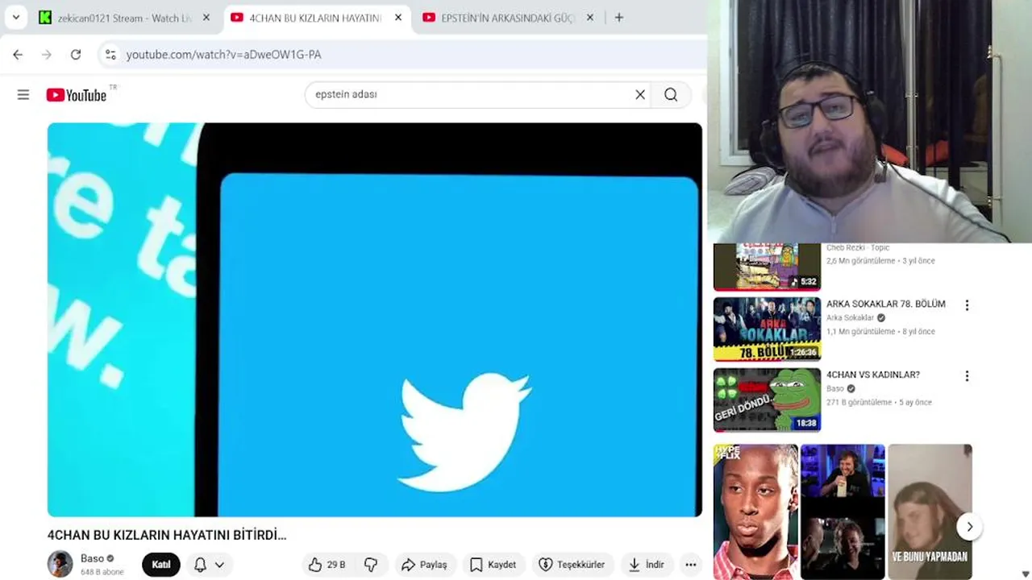This screenshot has height=580, width=1032.
Task: Switch to zekican0121 Stream tab
Action: click(125, 18)
